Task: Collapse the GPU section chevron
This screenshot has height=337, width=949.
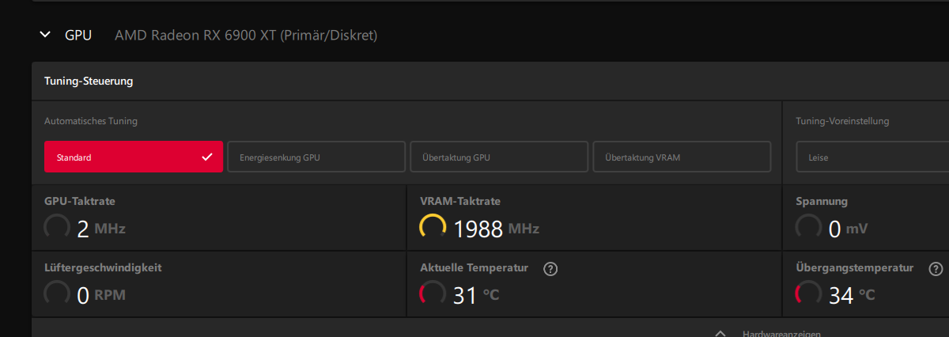Action: 44,35
